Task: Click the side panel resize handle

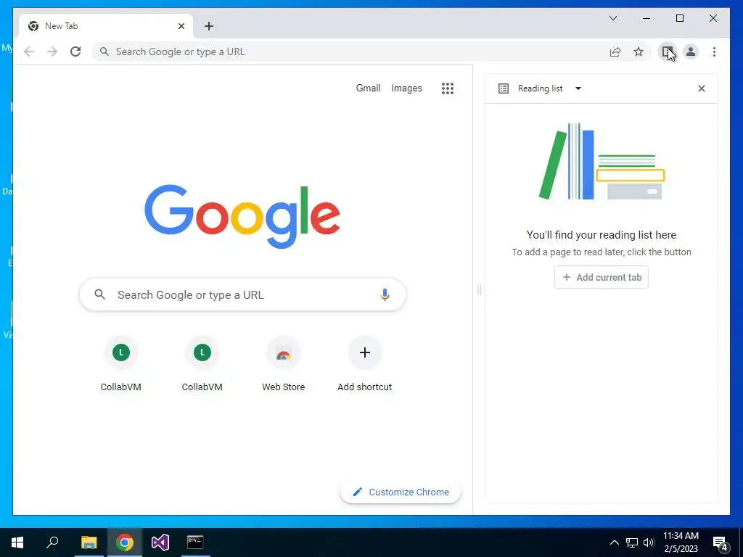Action: click(x=479, y=289)
